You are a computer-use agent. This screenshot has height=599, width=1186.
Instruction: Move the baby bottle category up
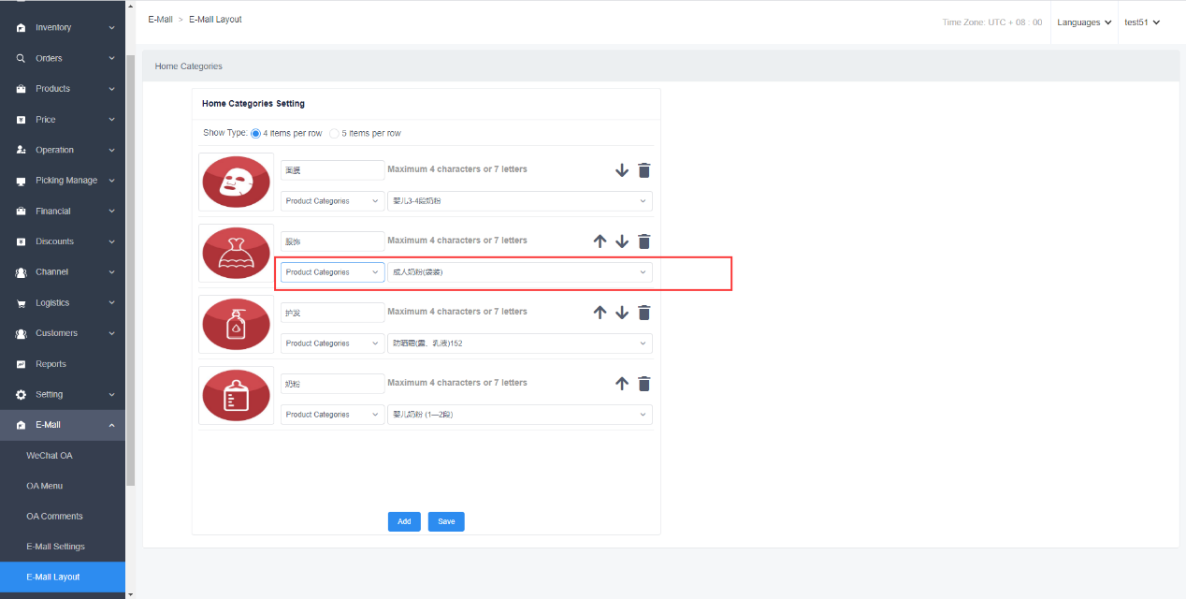click(622, 384)
